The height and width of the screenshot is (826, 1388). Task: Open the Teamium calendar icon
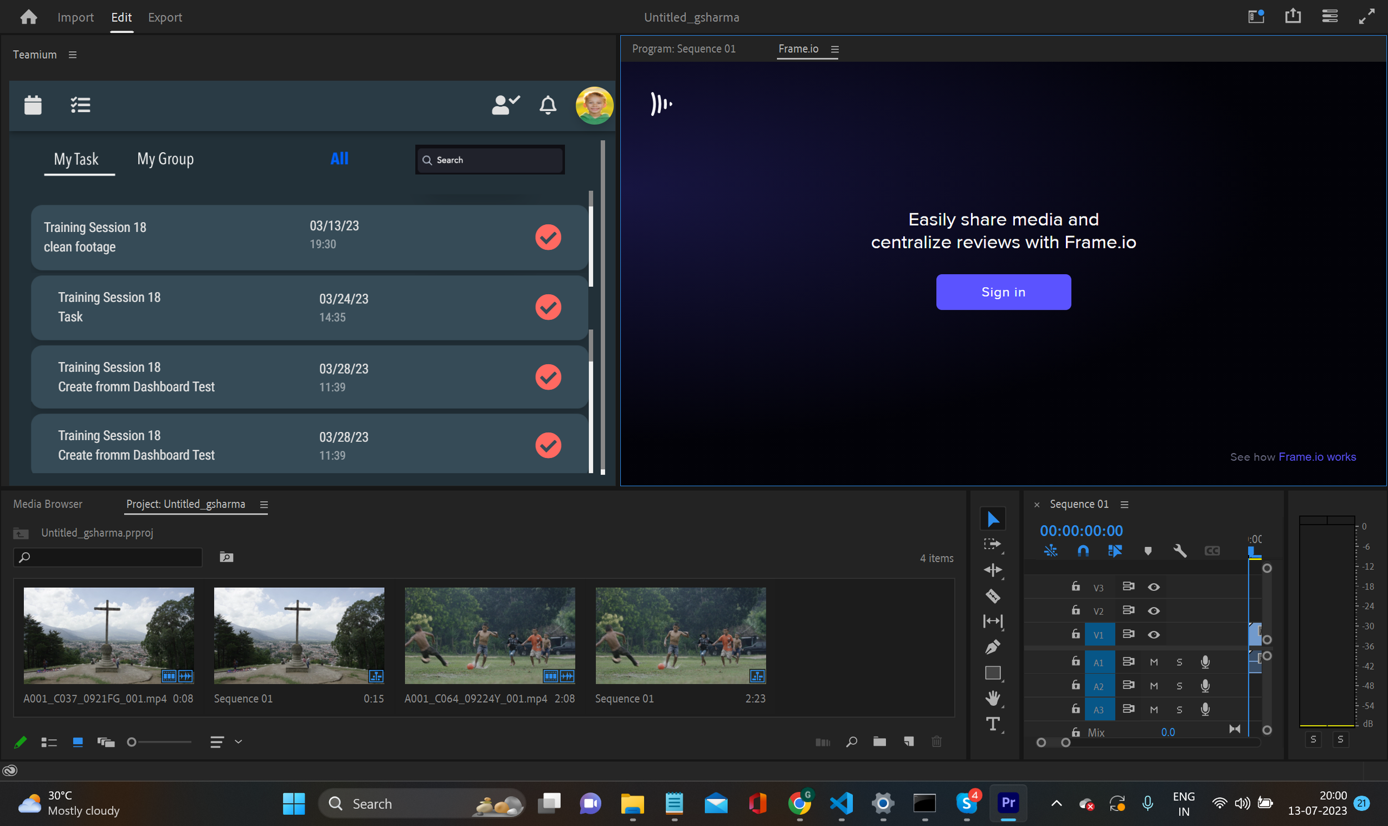pyautogui.click(x=33, y=105)
